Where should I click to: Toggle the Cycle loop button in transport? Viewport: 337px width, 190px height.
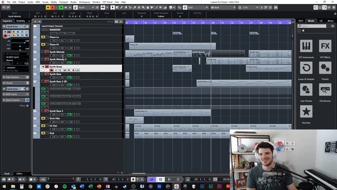coord(152,179)
